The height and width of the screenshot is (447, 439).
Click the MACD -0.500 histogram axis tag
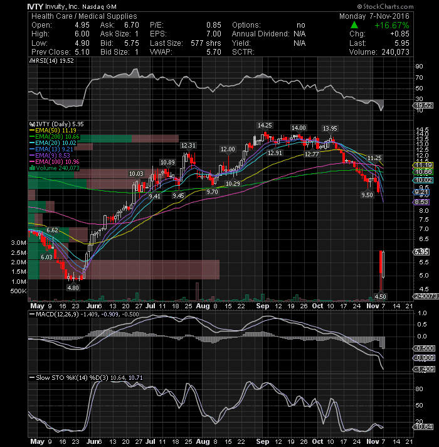click(423, 348)
